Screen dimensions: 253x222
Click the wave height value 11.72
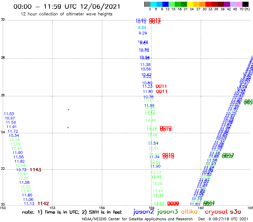tap(13, 131)
